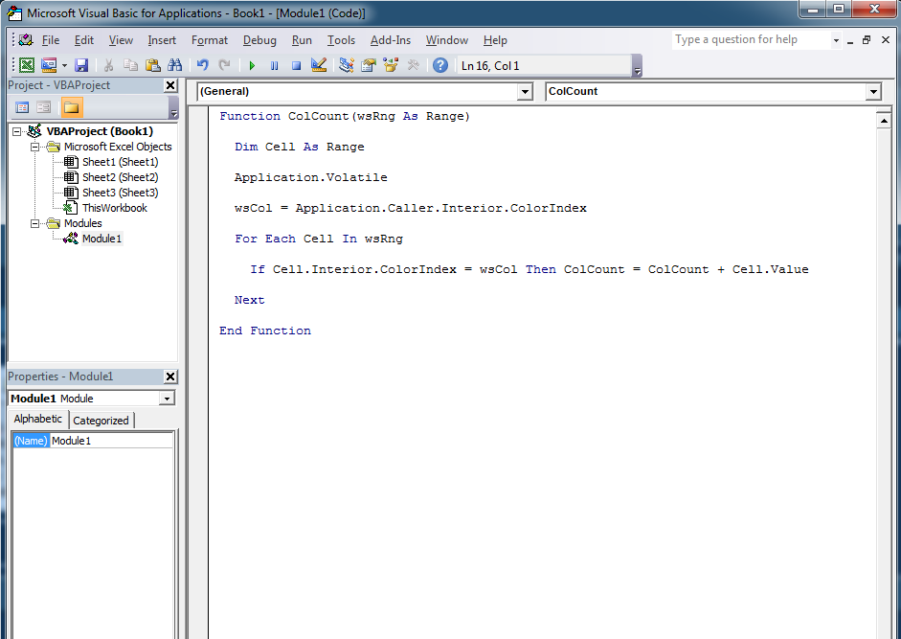901x639 pixels.
Task: Select Sheet3 (Sheet3) in project tree
Action: 120,193
